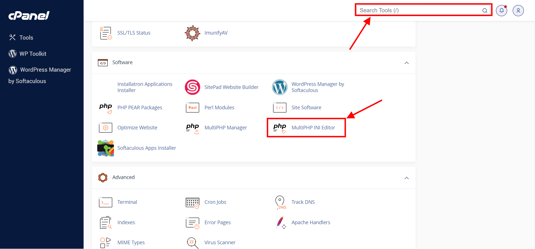The image size is (535, 249).
Task: Open Installatron Applications Installer
Action: pyautogui.click(x=145, y=87)
